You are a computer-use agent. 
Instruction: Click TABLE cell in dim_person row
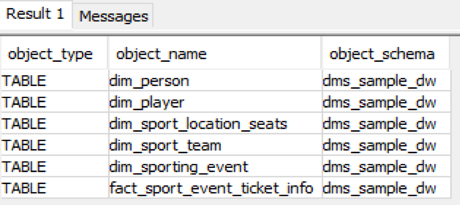55,80
